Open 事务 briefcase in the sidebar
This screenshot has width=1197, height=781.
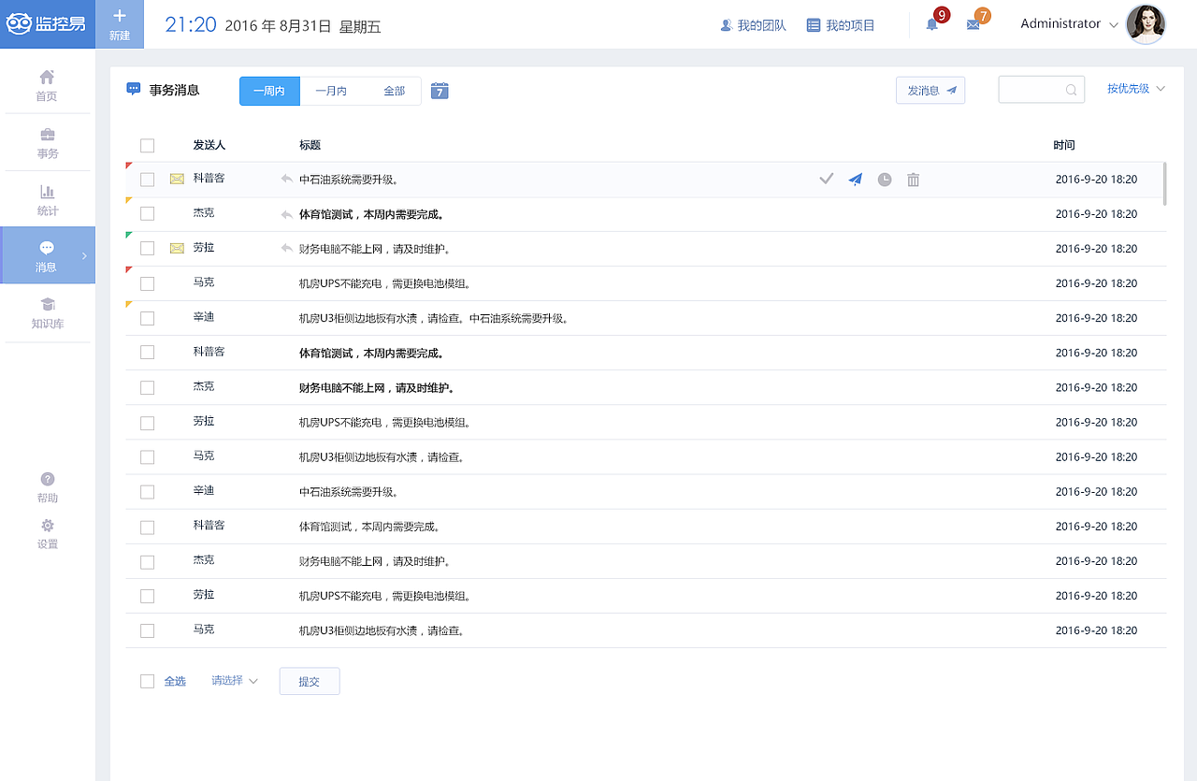[47, 142]
